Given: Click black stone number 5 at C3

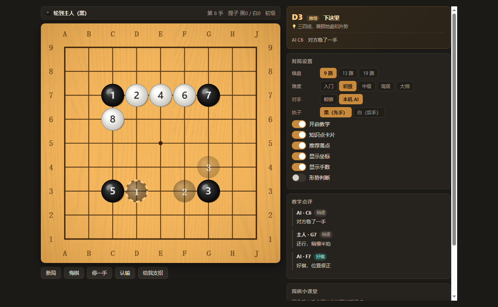Looking at the screenshot, I should coord(113,191).
